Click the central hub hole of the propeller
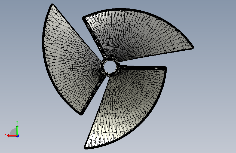This screenshot has width=236, height=153. click(110, 66)
